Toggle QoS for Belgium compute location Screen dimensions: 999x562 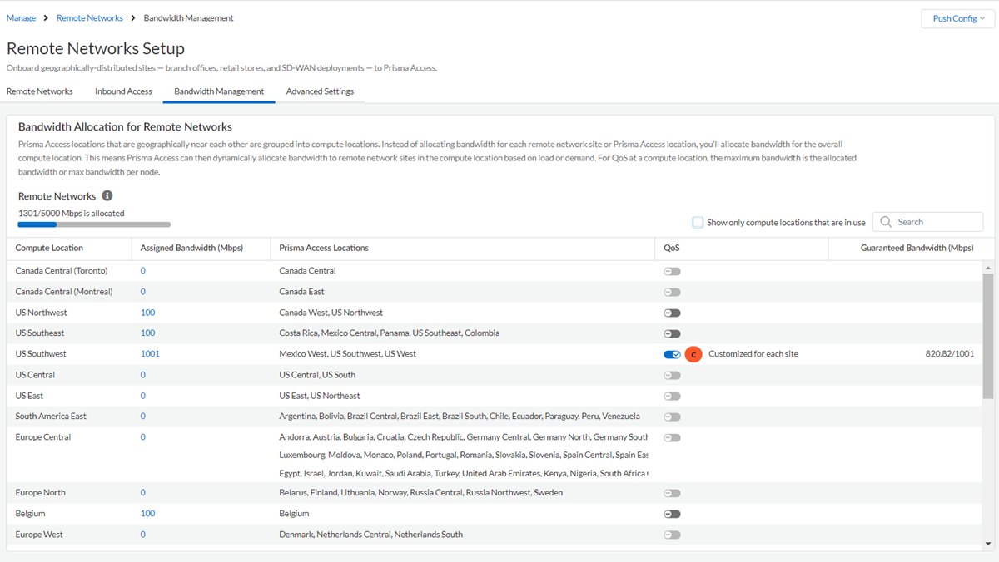[672, 514]
